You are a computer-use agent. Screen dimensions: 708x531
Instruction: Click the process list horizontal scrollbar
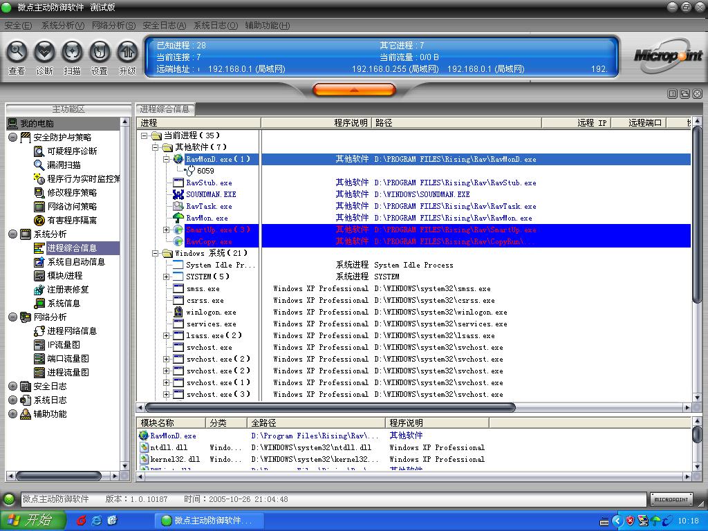[x=330, y=408]
